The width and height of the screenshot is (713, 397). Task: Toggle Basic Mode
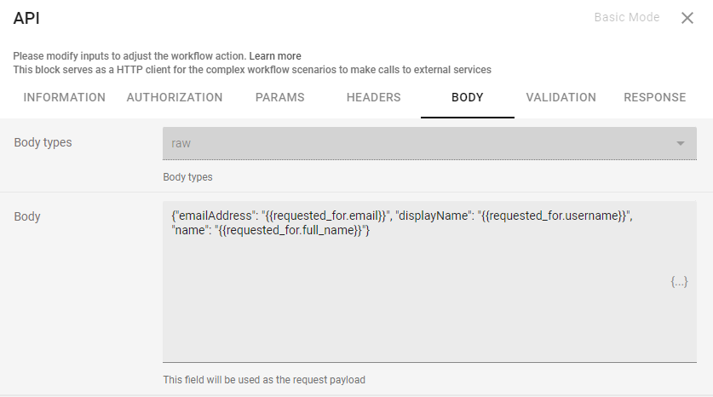tap(627, 17)
